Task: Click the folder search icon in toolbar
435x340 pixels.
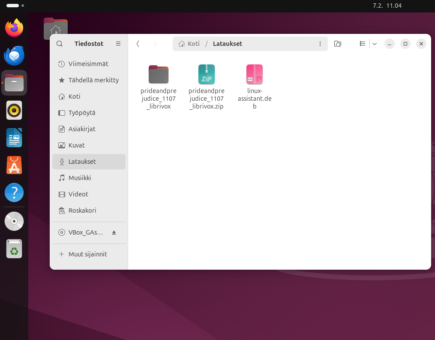Action: tap(338, 44)
